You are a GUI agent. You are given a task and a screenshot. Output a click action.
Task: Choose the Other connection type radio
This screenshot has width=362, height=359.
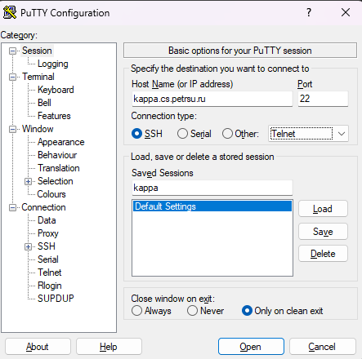tap(227, 134)
